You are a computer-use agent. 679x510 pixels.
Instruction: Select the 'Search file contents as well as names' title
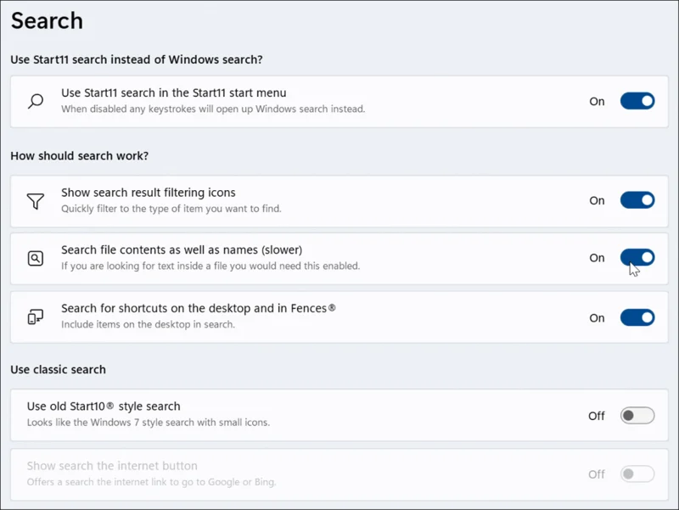[x=182, y=249]
